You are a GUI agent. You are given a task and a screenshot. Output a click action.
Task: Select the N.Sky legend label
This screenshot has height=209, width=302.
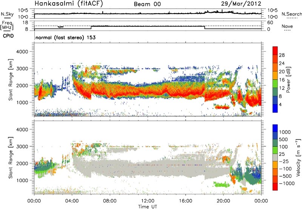[7, 14]
